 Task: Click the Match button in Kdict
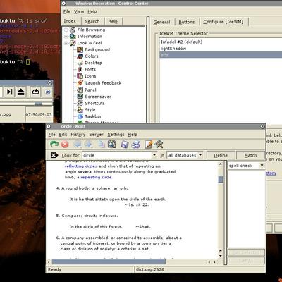coord(250,155)
